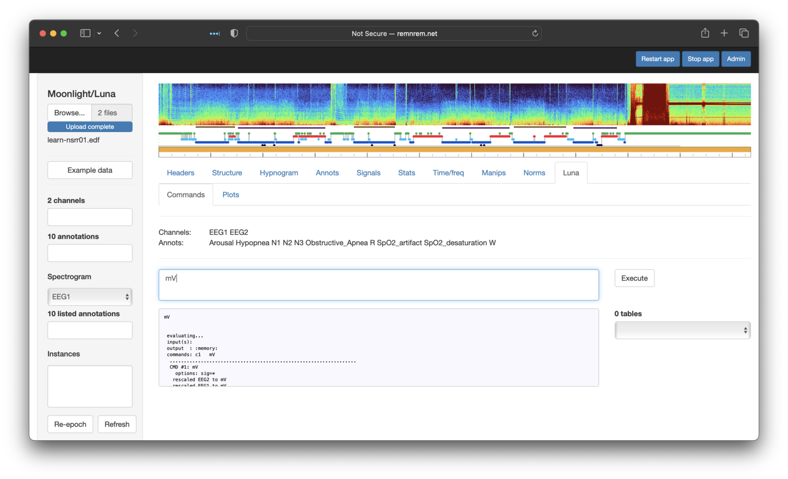This screenshot has width=788, height=479.
Task: Open the Safari share icon
Action: [x=705, y=33]
